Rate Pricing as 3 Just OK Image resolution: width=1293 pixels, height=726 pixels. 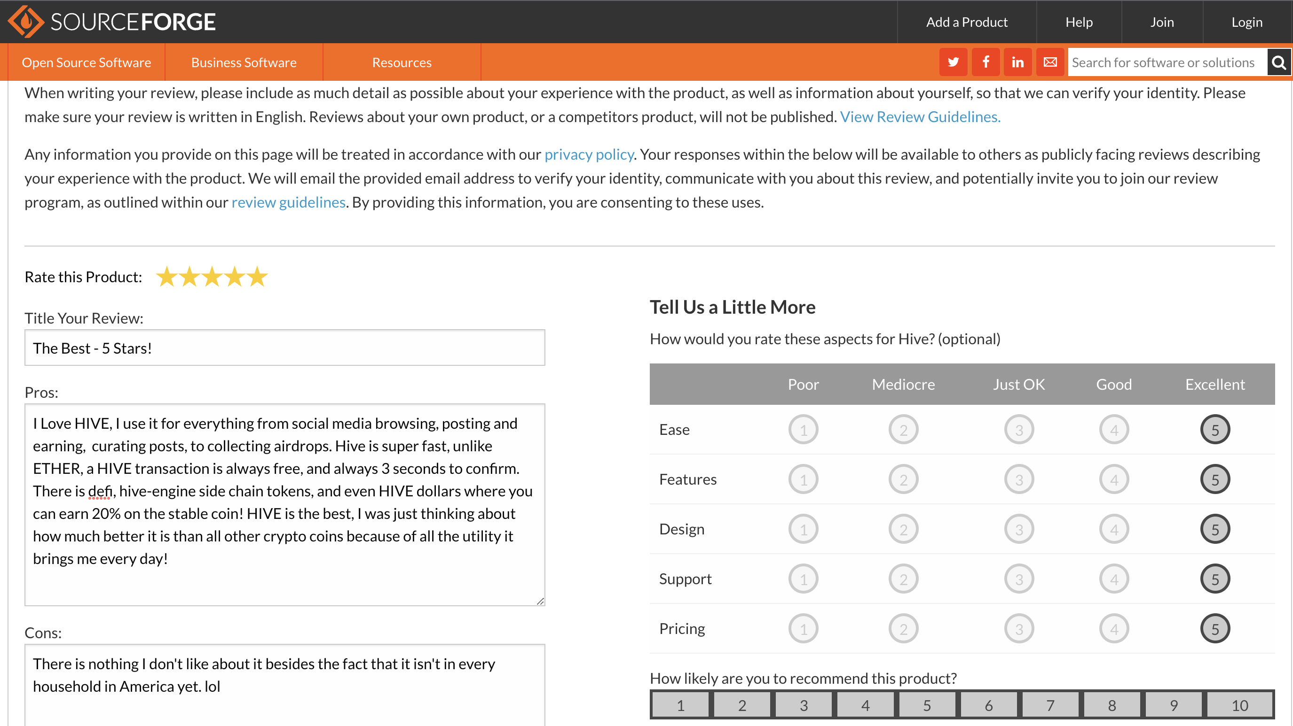pyautogui.click(x=1019, y=629)
